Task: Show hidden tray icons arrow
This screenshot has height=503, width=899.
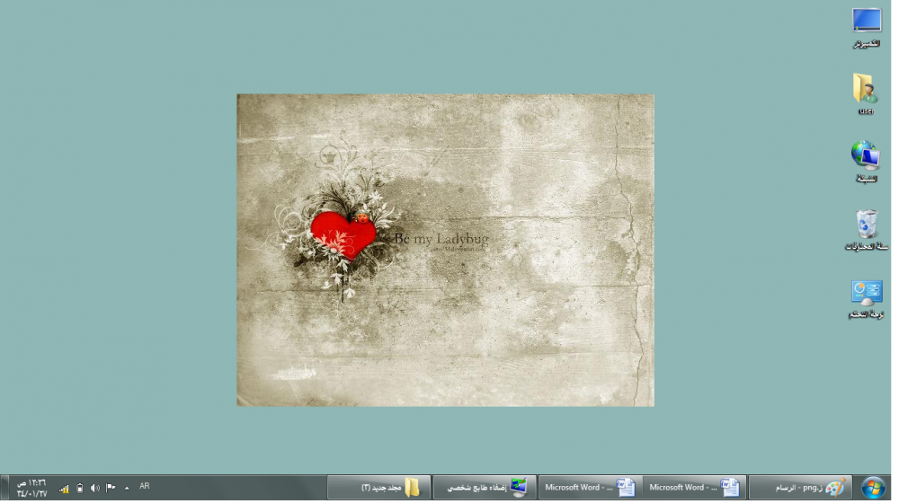Action: [127, 488]
